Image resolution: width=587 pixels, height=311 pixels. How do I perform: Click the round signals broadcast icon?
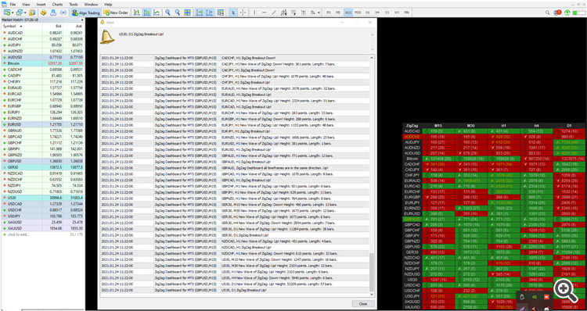[x=63, y=13]
